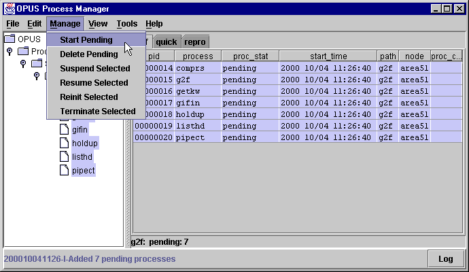469x272 pixels.
Task: Open the View menu
Action: 98,24
